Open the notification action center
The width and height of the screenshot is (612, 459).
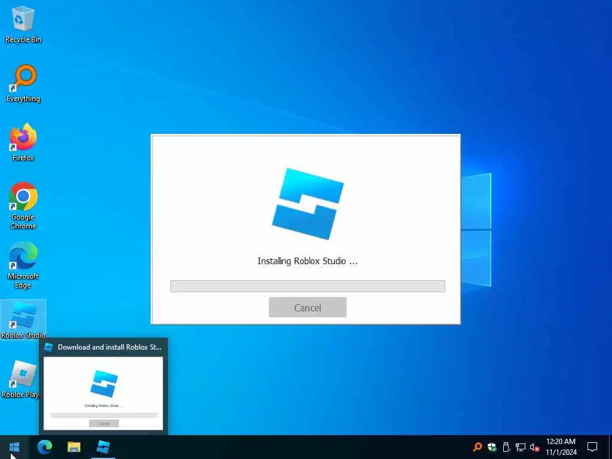click(x=592, y=447)
